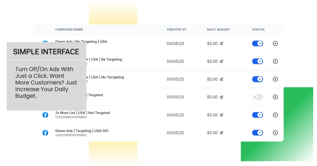The image size is (317, 166).
Task: Remove the USA Re Targeting campaign row
Action: pos(275,61)
